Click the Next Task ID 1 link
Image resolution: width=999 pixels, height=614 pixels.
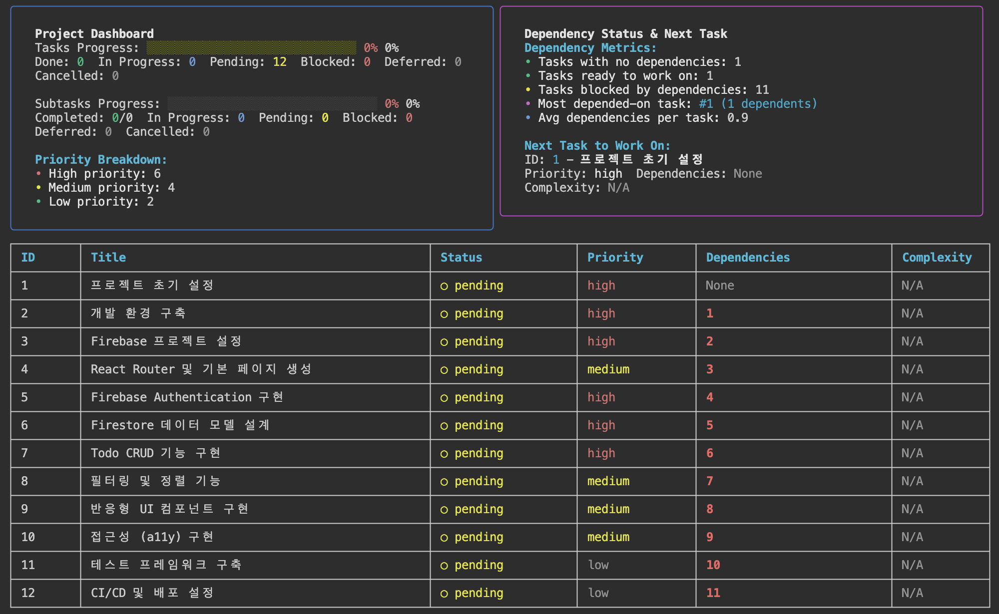[556, 160]
